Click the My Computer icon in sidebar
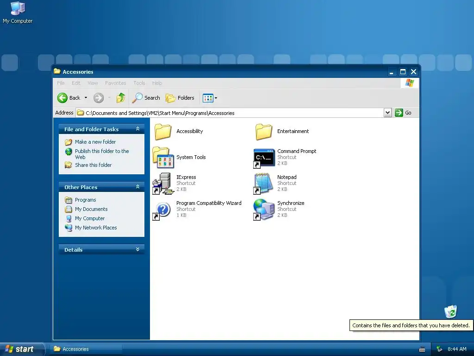The height and width of the screenshot is (356, 474). [x=69, y=218]
